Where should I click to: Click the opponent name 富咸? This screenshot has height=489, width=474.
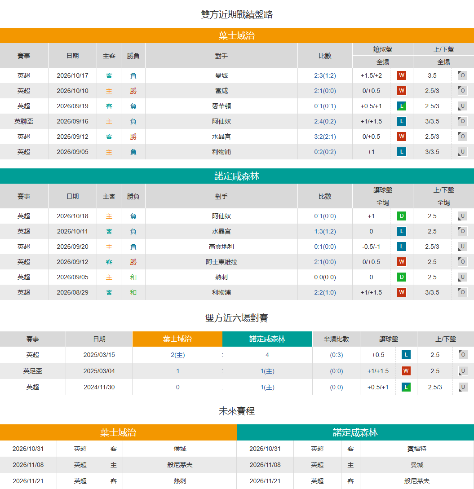click(x=221, y=91)
